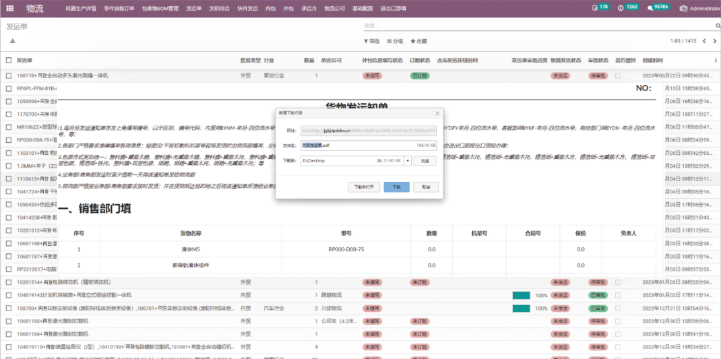Open the 快件发运 menu
Image resolution: width=721 pixels, height=359 pixels.
(247, 9)
